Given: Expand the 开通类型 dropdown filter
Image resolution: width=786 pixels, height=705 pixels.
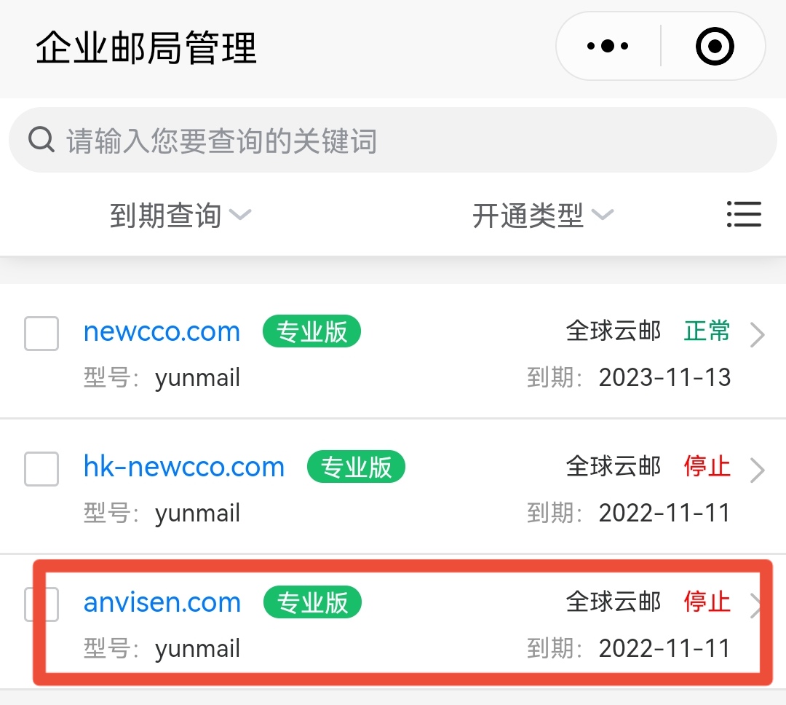Looking at the screenshot, I should pyautogui.click(x=543, y=216).
